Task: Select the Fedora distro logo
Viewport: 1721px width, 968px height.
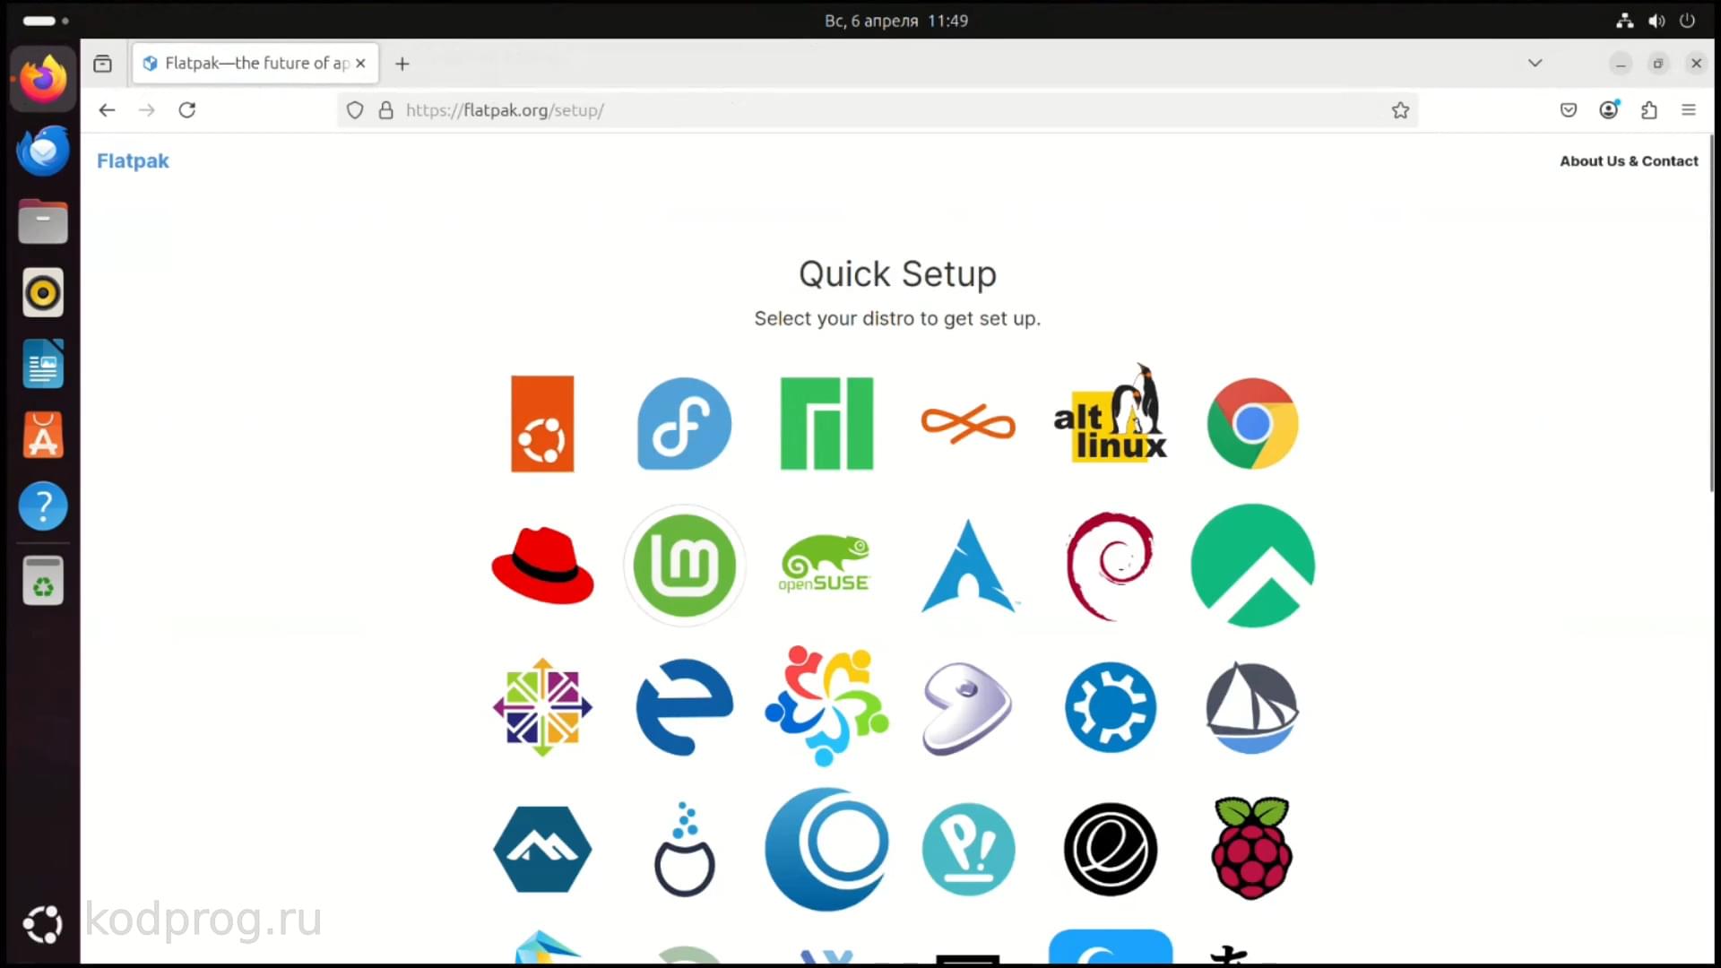Action: [x=684, y=423]
